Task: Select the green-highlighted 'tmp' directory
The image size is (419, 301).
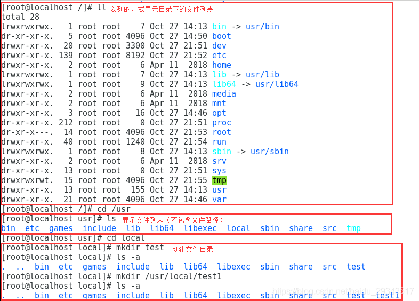Action: pos(219,180)
